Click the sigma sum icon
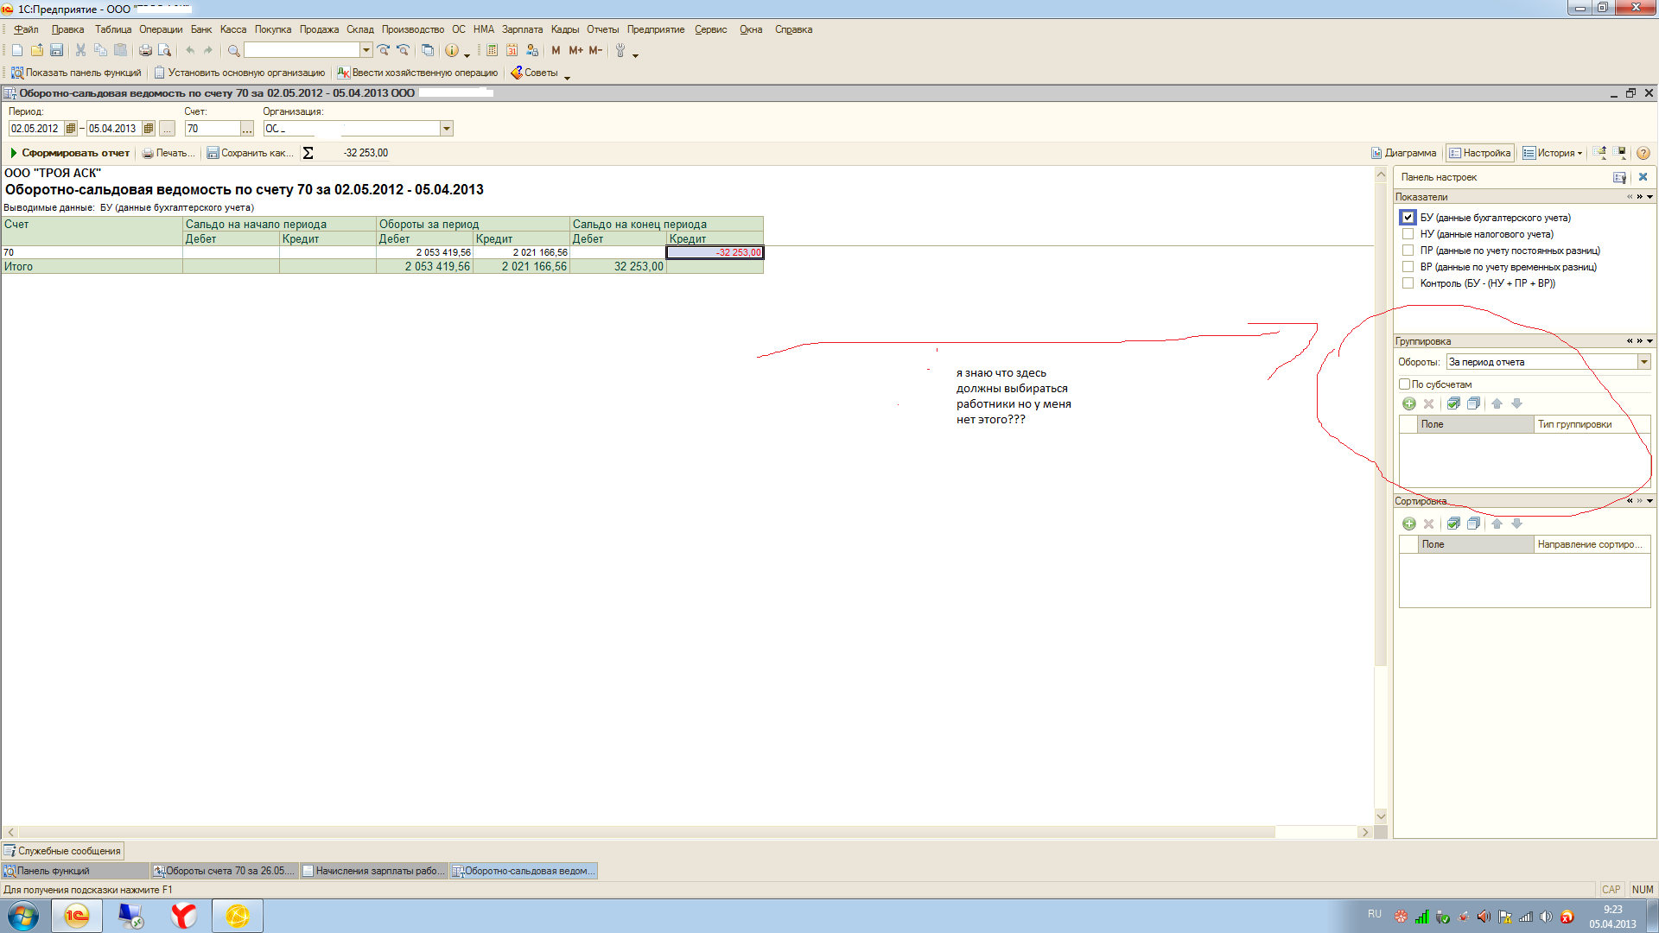1659x933 pixels. coord(308,153)
